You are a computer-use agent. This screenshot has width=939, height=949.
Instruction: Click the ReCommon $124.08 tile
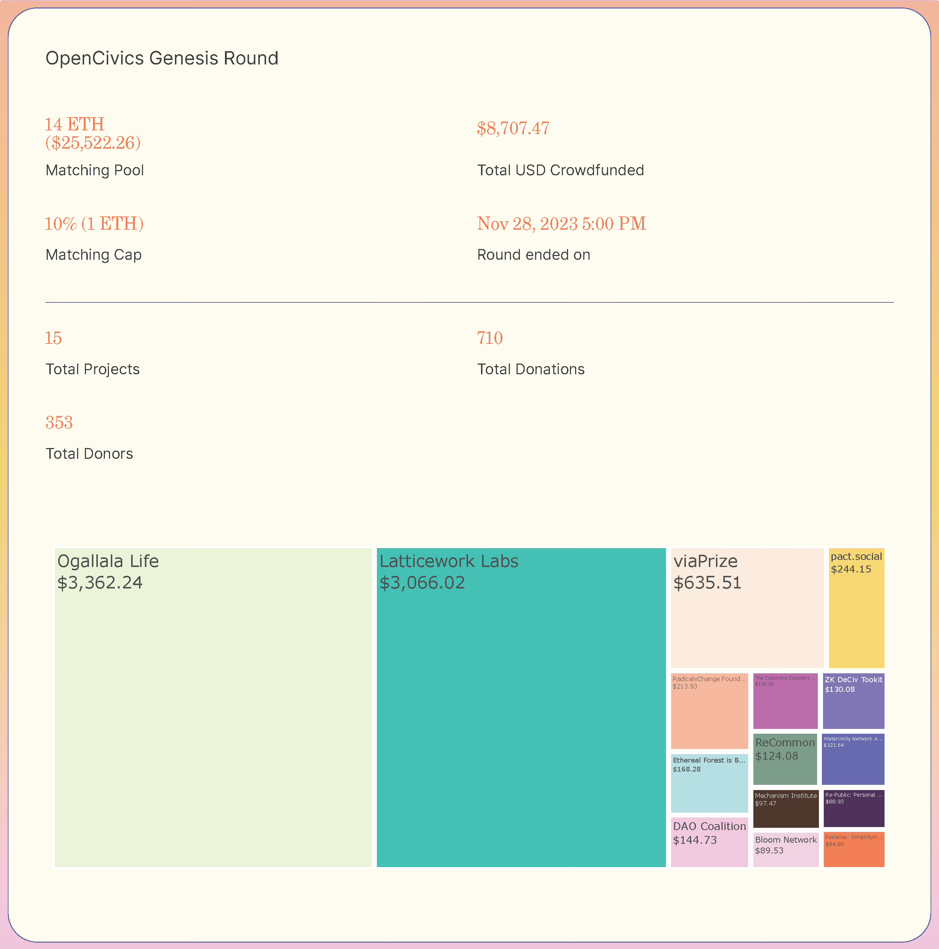tap(785, 759)
